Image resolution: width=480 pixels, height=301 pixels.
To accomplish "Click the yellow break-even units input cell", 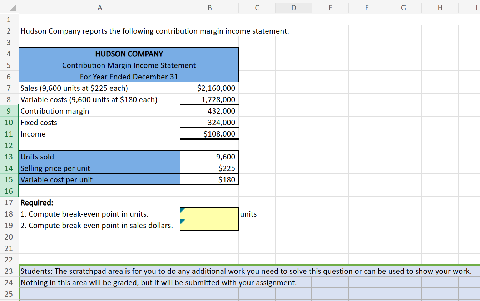I will [209, 213].
